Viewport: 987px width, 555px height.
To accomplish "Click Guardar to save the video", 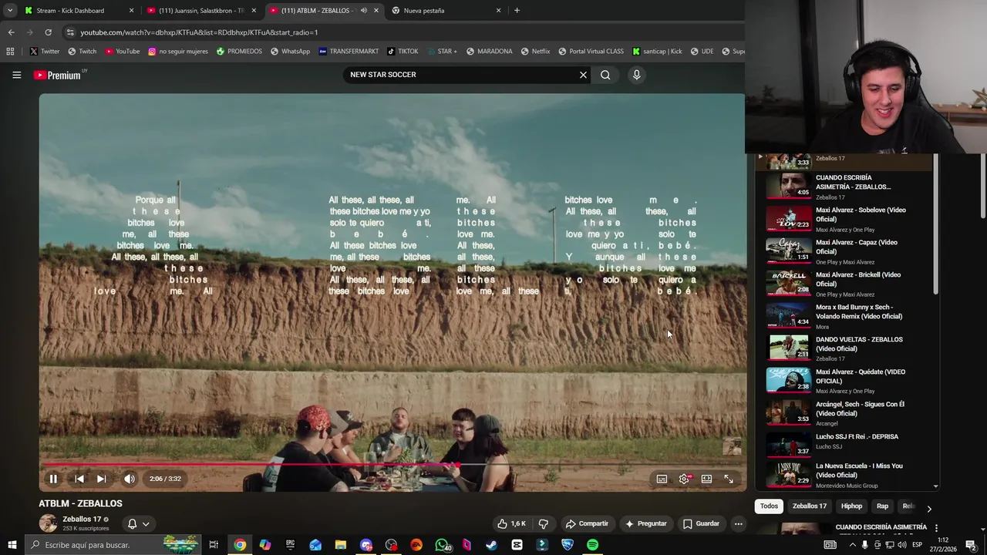I will coord(701,523).
